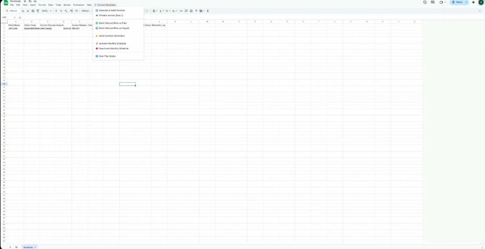This screenshot has width=485, height=249.
Task: Click the Undo icon in toolbar
Action: pos(23,11)
